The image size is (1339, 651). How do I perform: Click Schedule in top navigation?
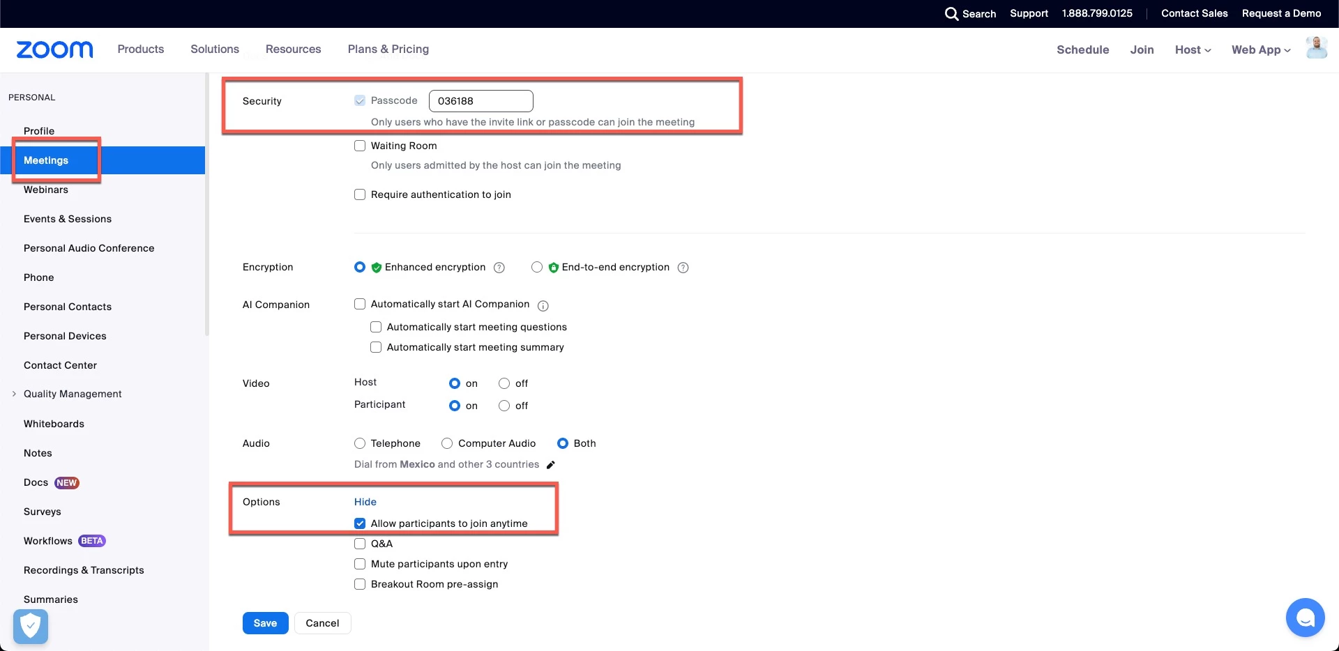(1083, 49)
